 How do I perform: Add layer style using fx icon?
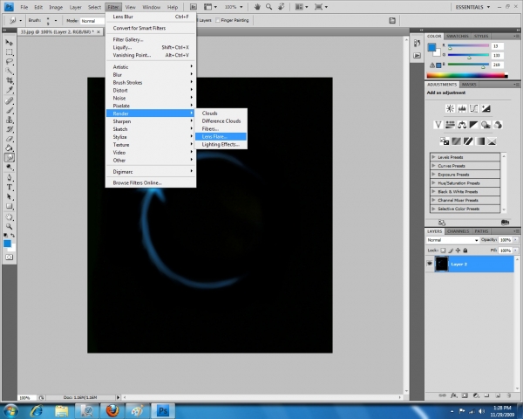tap(453, 395)
